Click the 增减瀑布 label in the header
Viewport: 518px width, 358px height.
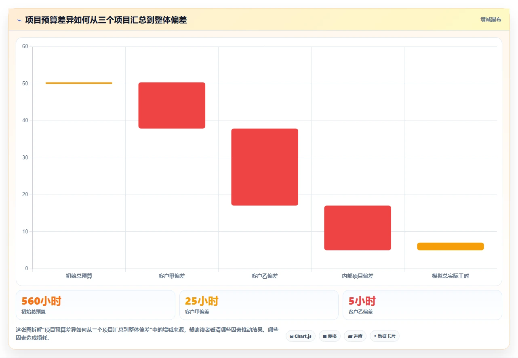[x=491, y=19]
